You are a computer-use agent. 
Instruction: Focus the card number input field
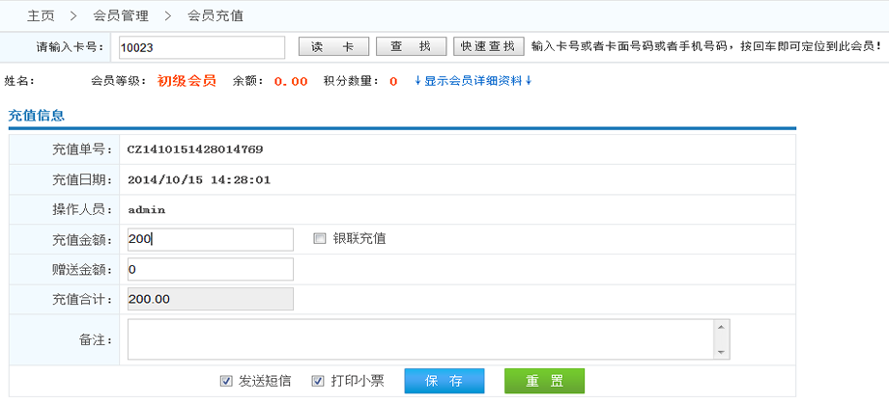(200, 47)
